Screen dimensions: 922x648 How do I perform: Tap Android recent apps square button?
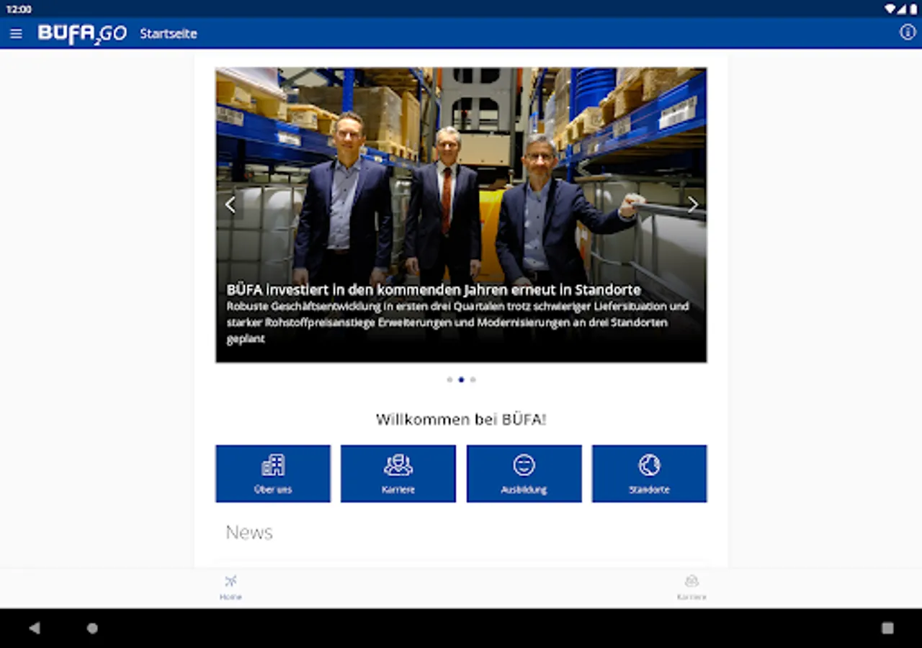(887, 628)
